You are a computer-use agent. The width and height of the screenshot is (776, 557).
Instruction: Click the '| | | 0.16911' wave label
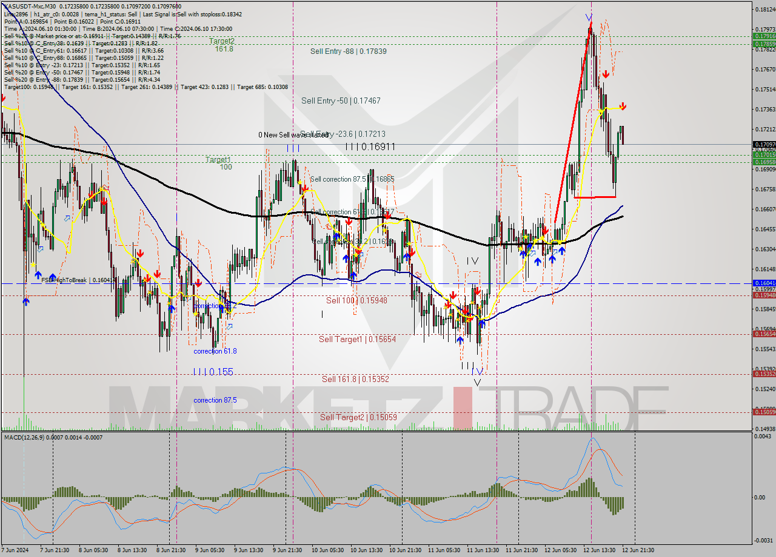pyautogui.click(x=370, y=147)
